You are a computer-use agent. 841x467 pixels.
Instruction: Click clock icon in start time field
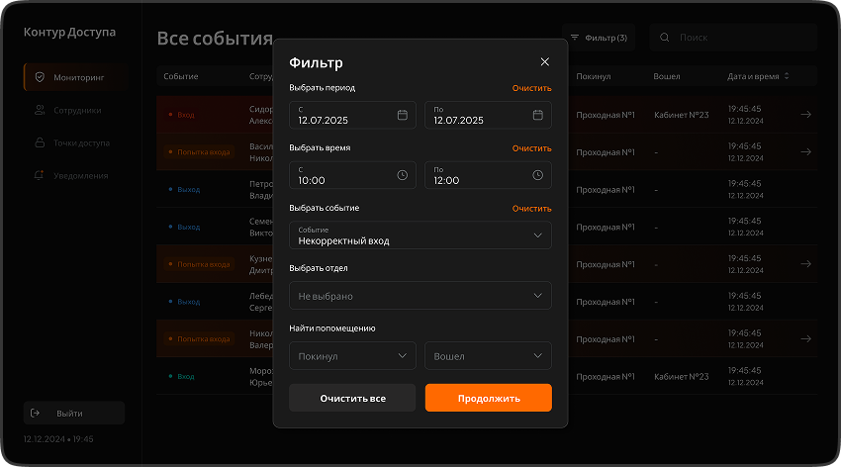click(402, 175)
